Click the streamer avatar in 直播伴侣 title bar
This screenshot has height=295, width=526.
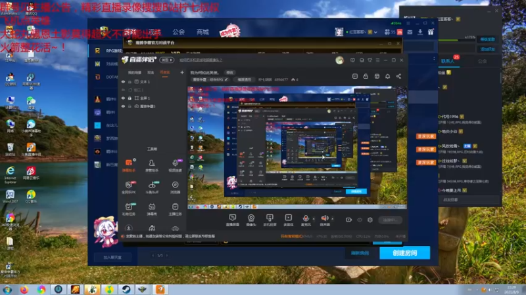(x=339, y=60)
